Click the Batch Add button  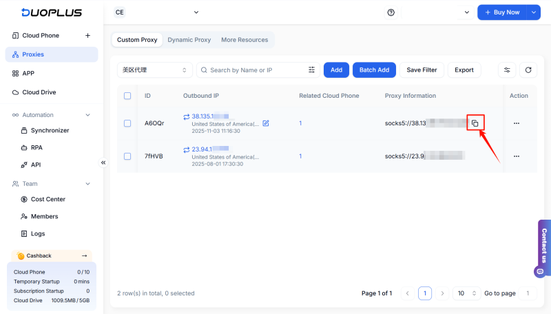coord(374,70)
